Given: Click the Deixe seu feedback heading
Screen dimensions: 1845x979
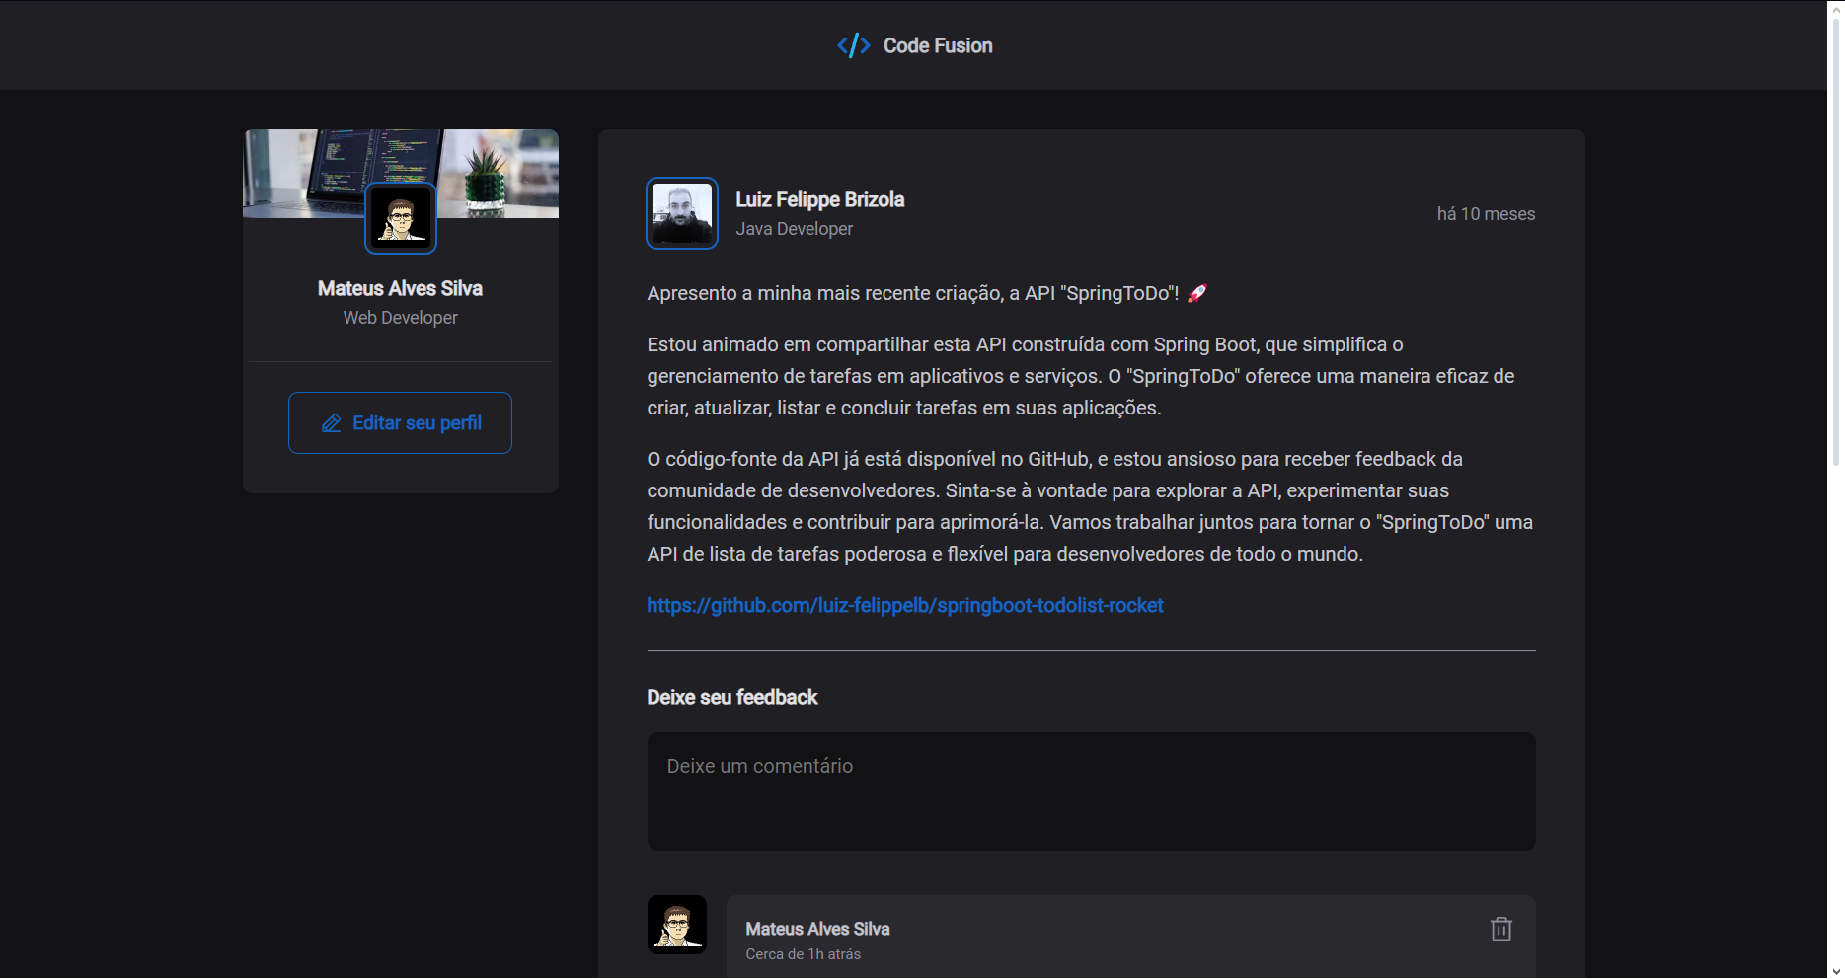Looking at the screenshot, I should (731, 697).
